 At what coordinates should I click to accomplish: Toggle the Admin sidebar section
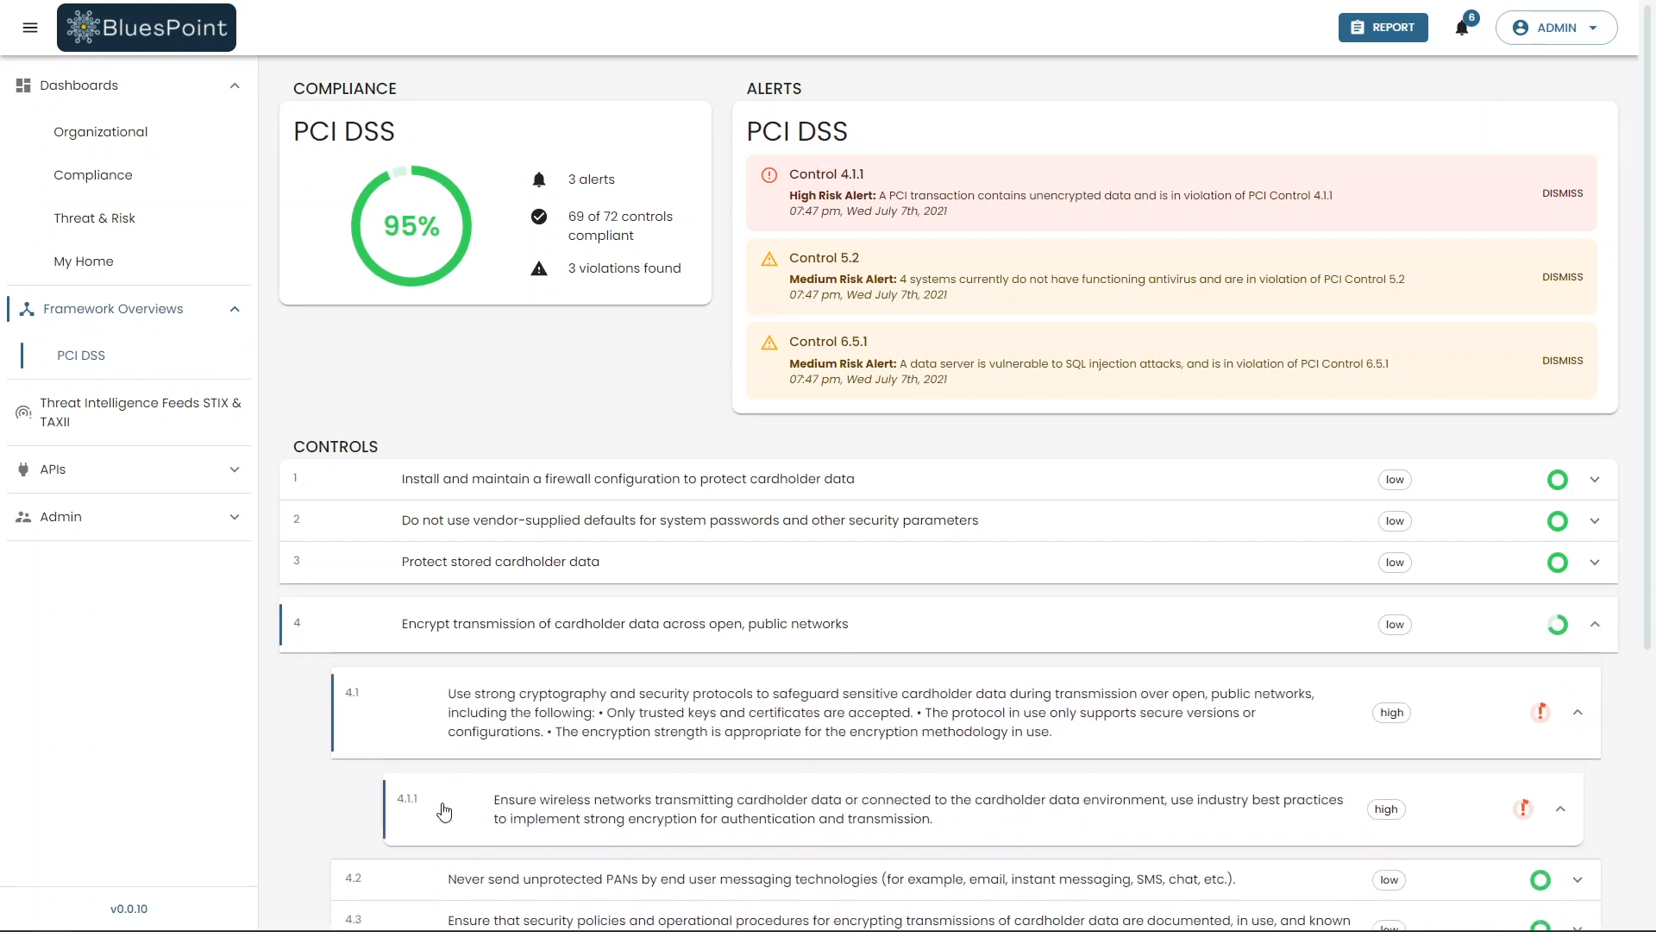128,517
